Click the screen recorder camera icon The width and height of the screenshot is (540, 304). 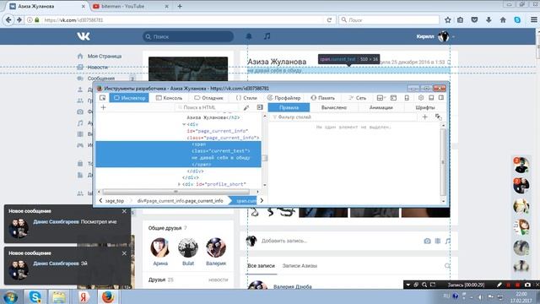tap(527, 285)
